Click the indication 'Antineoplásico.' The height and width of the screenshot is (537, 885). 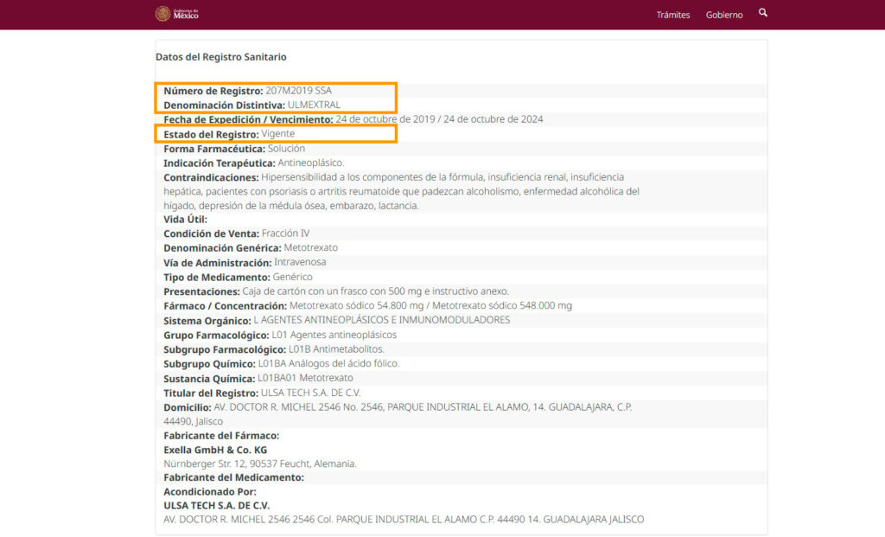pos(311,163)
